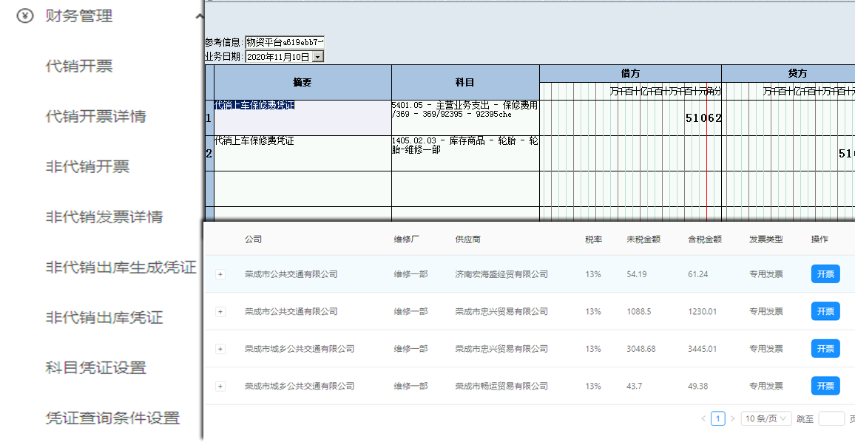
Task: Expand the row for 荣成市畅运贸易有限公司
Action: point(220,387)
